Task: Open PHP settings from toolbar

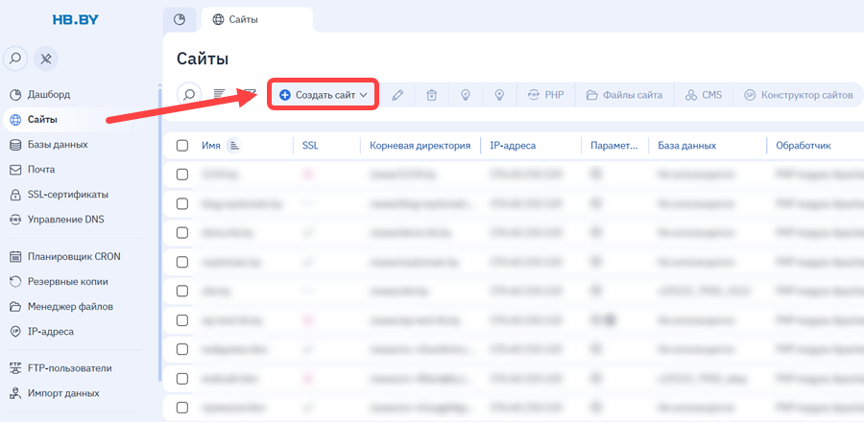Action: (545, 95)
